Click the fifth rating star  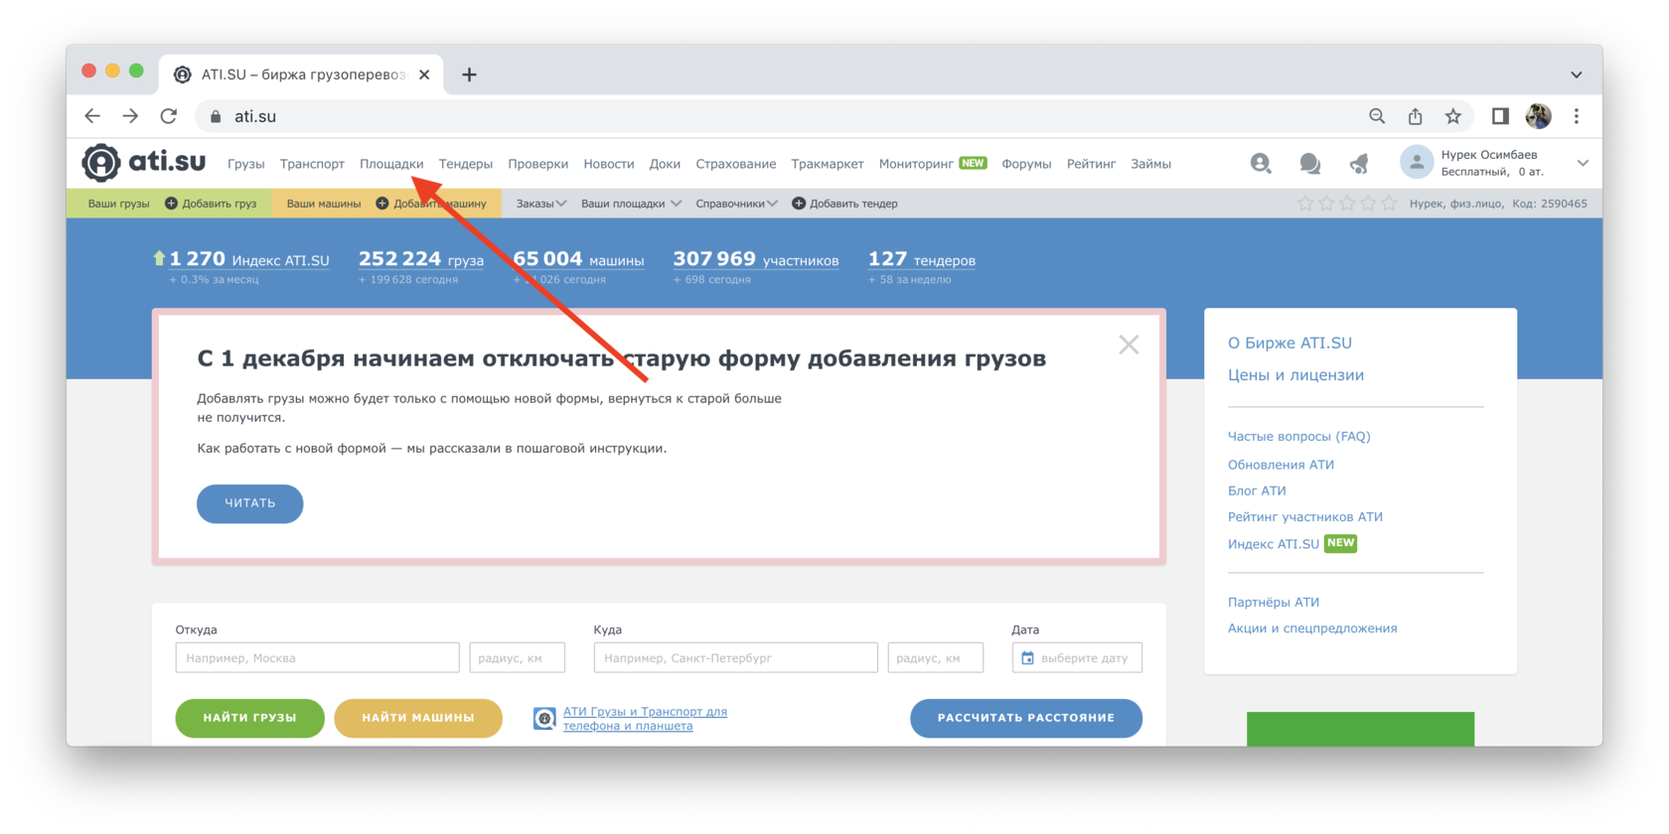tap(1389, 204)
